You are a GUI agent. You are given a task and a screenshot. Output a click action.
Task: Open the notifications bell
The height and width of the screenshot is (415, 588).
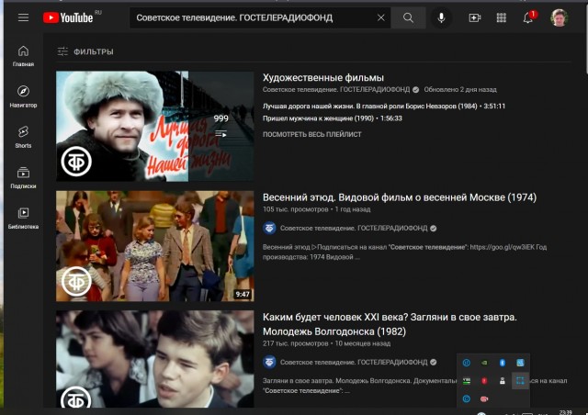(528, 17)
